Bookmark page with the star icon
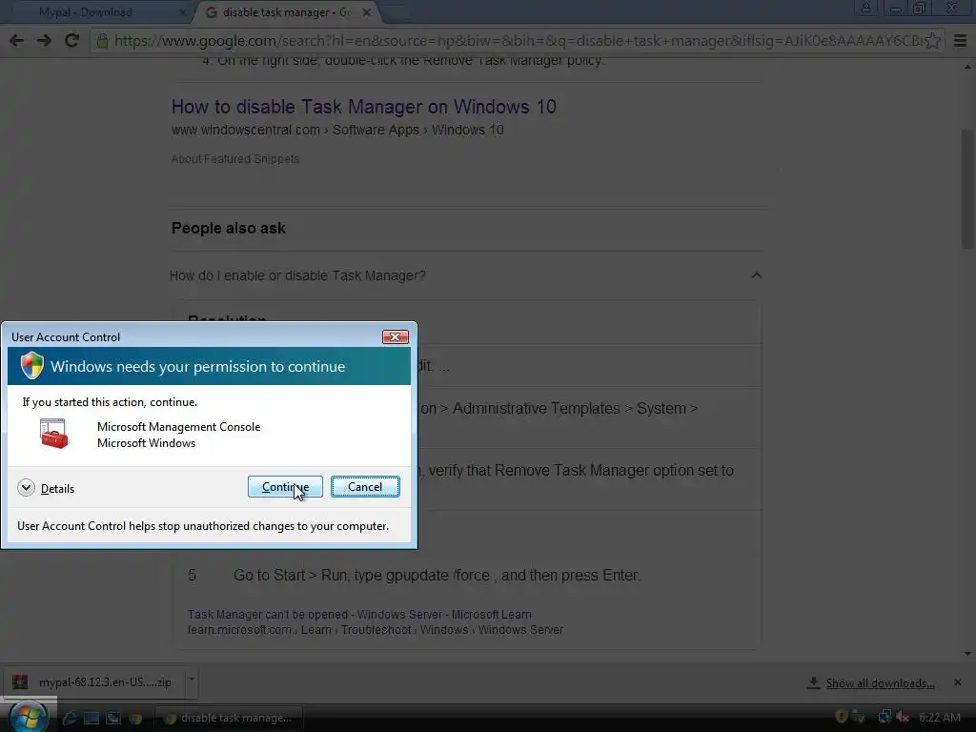Screen dimensions: 976x732 [932, 40]
